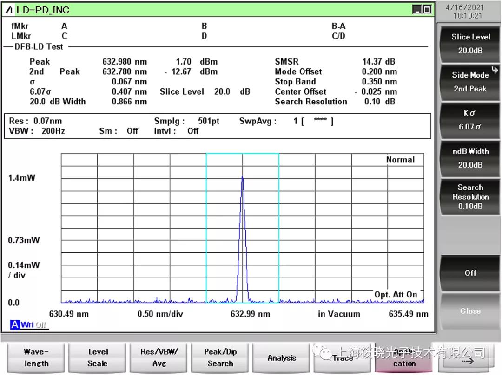502x375 pixels.
Task: Click the spectrum peak at 632.98 nm
Action: [242, 177]
